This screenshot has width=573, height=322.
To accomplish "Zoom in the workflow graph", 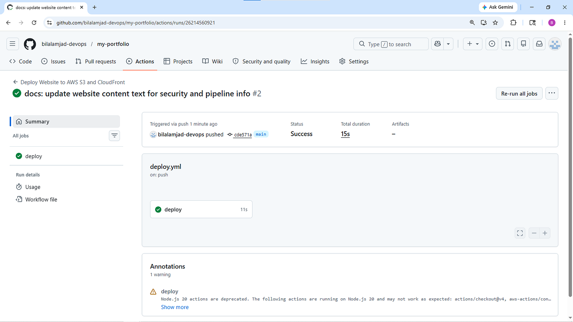I will pos(545,233).
